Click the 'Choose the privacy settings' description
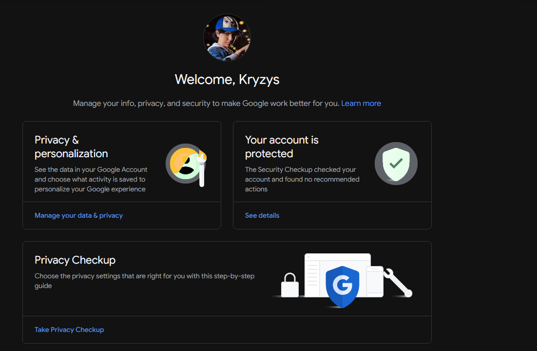This screenshot has width=537, height=351. coord(145,281)
